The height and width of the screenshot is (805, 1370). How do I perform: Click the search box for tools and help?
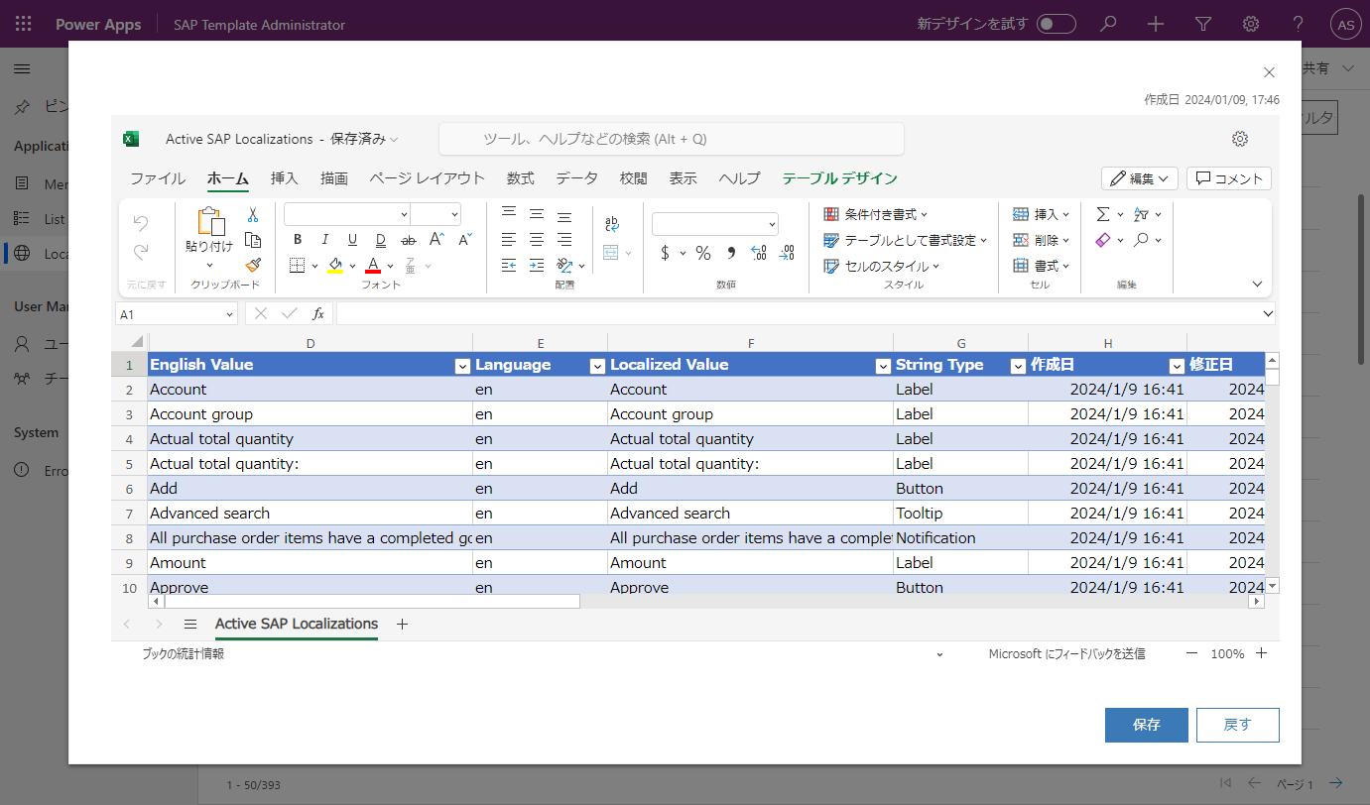(672, 139)
